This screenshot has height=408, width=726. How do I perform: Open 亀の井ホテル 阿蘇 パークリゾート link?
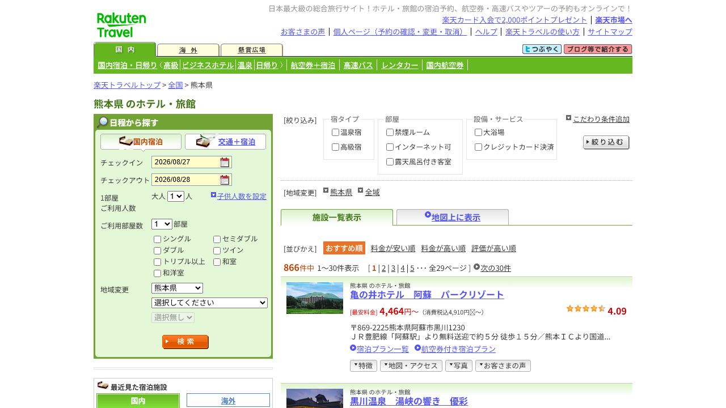pyautogui.click(x=427, y=295)
